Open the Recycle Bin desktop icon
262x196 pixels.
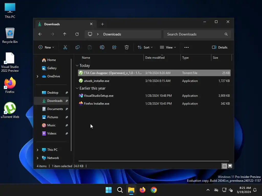(x=10, y=35)
